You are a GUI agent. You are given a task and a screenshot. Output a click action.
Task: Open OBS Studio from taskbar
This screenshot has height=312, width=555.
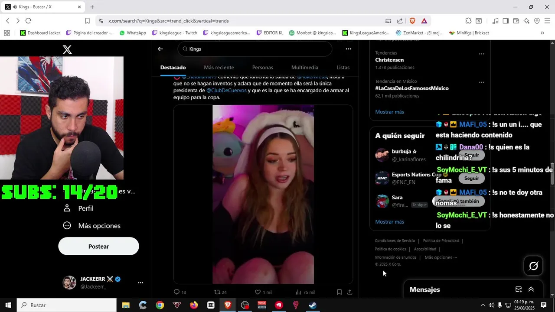click(245, 305)
